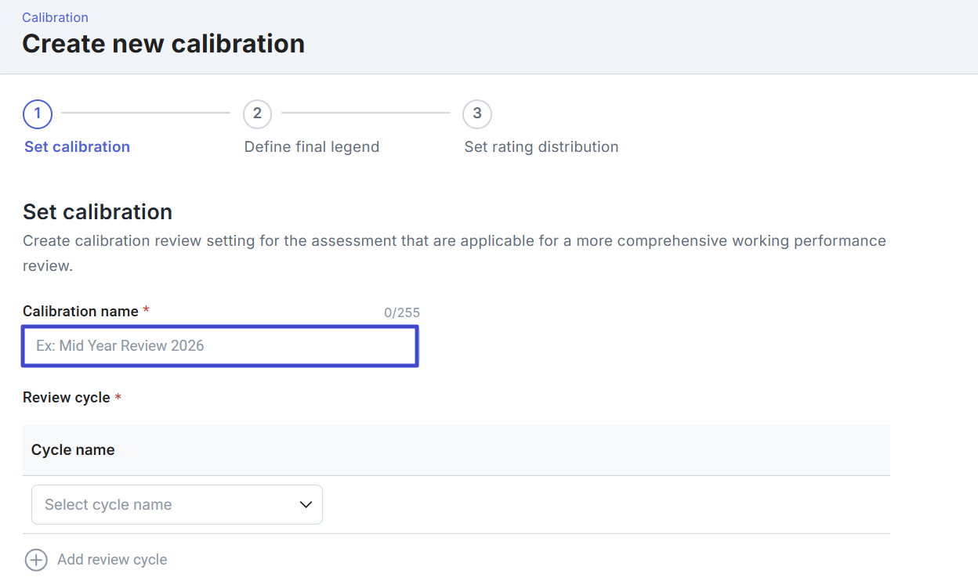Open the Select cycle name dropdown
The width and height of the screenshot is (978, 588).
176,505
